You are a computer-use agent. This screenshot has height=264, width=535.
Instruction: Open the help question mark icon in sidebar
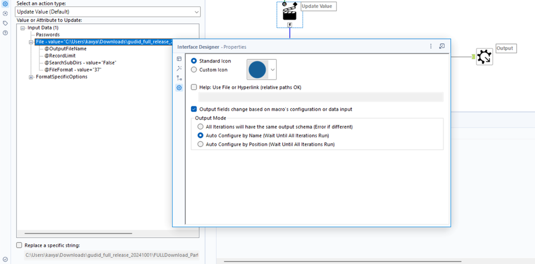coord(5,33)
